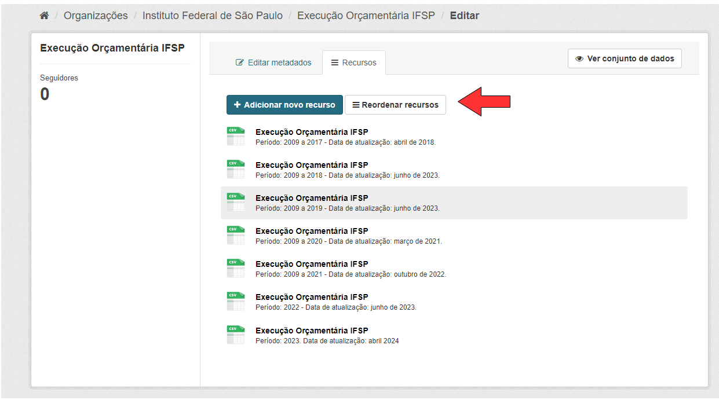Click CSV icon for 2009 a 2018 resource
This screenshot has height=400, width=719.
[236, 170]
